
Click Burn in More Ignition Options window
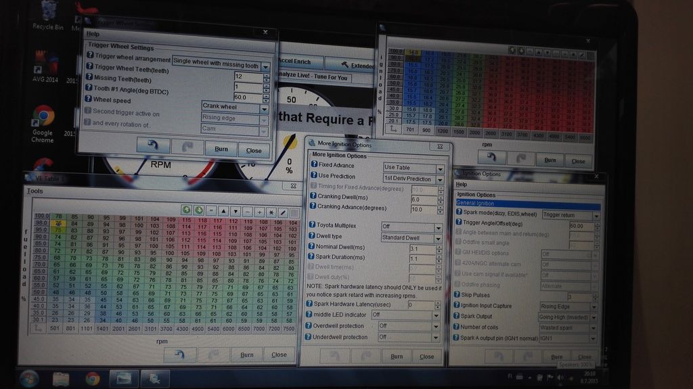tap(397, 357)
